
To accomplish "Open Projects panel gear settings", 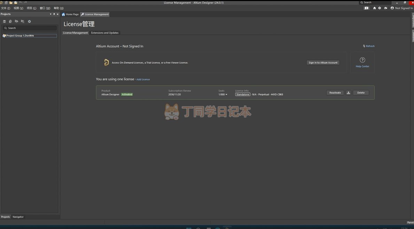I will [29, 21].
